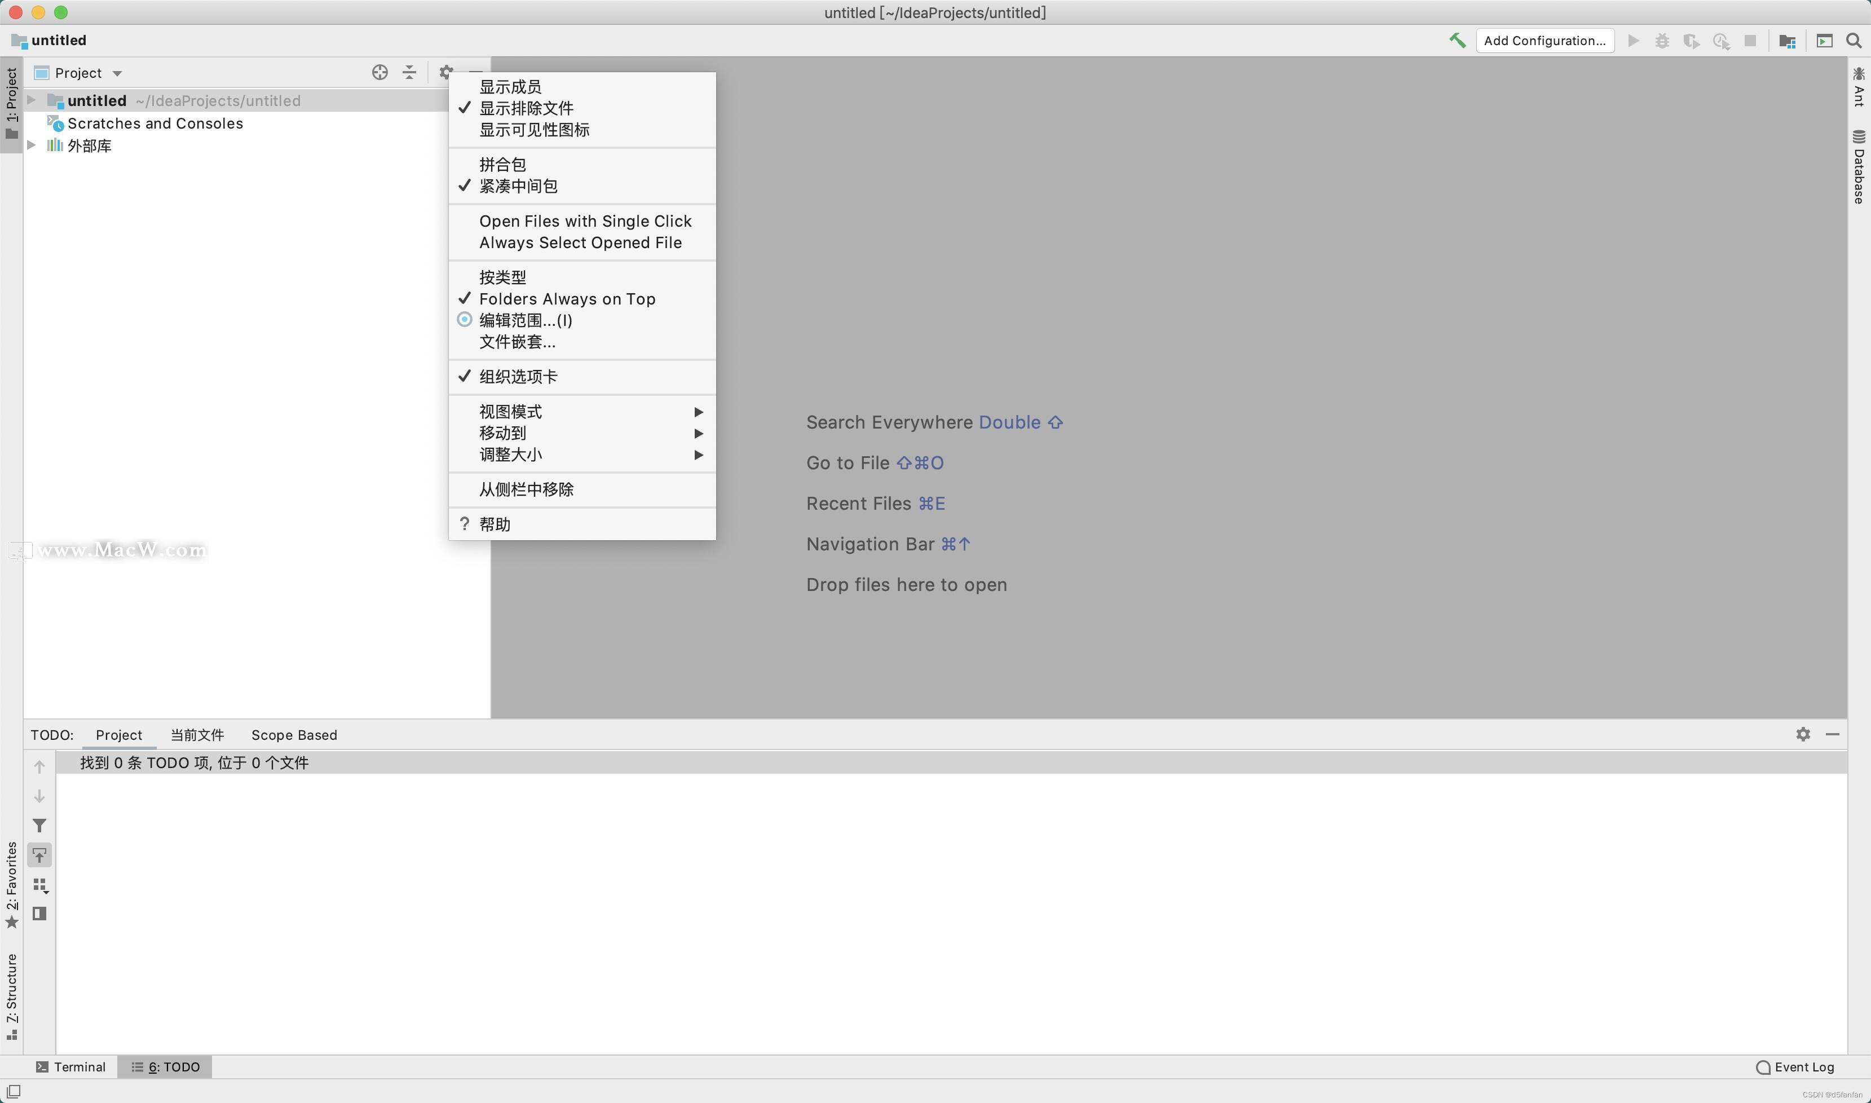The image size is (1871, 1103).
Task: Open TODO panel settings gear icon
Action: coord(1803,734)
